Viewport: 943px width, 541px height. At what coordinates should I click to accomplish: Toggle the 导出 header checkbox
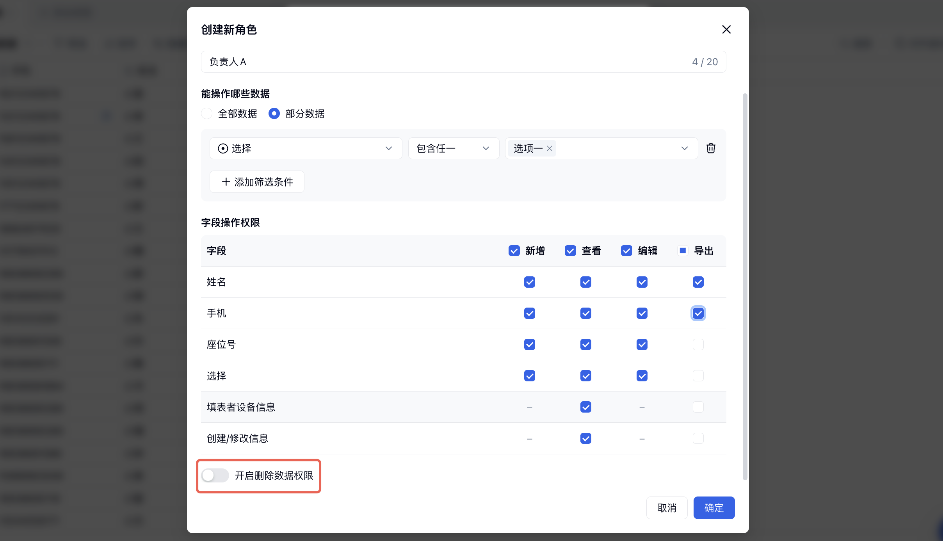coord(683,251)
